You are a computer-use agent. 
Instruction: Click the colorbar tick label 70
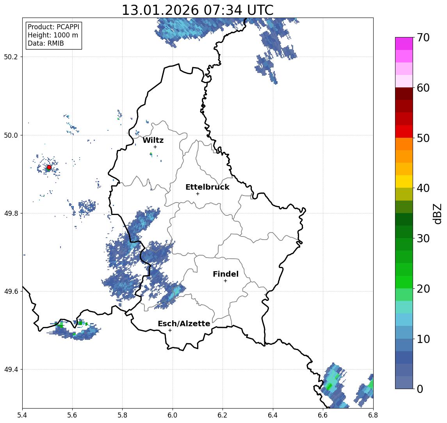point(423,37)
